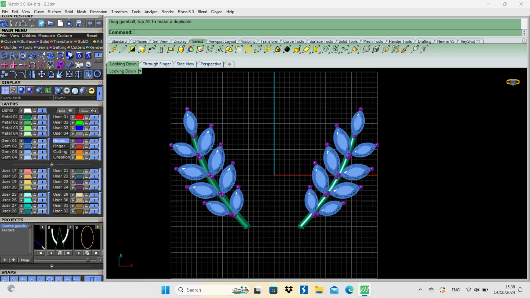Click the red color swatch for User 01
Image resolution: width=530 pixels, height=298 pixels.
click(79, 117)
